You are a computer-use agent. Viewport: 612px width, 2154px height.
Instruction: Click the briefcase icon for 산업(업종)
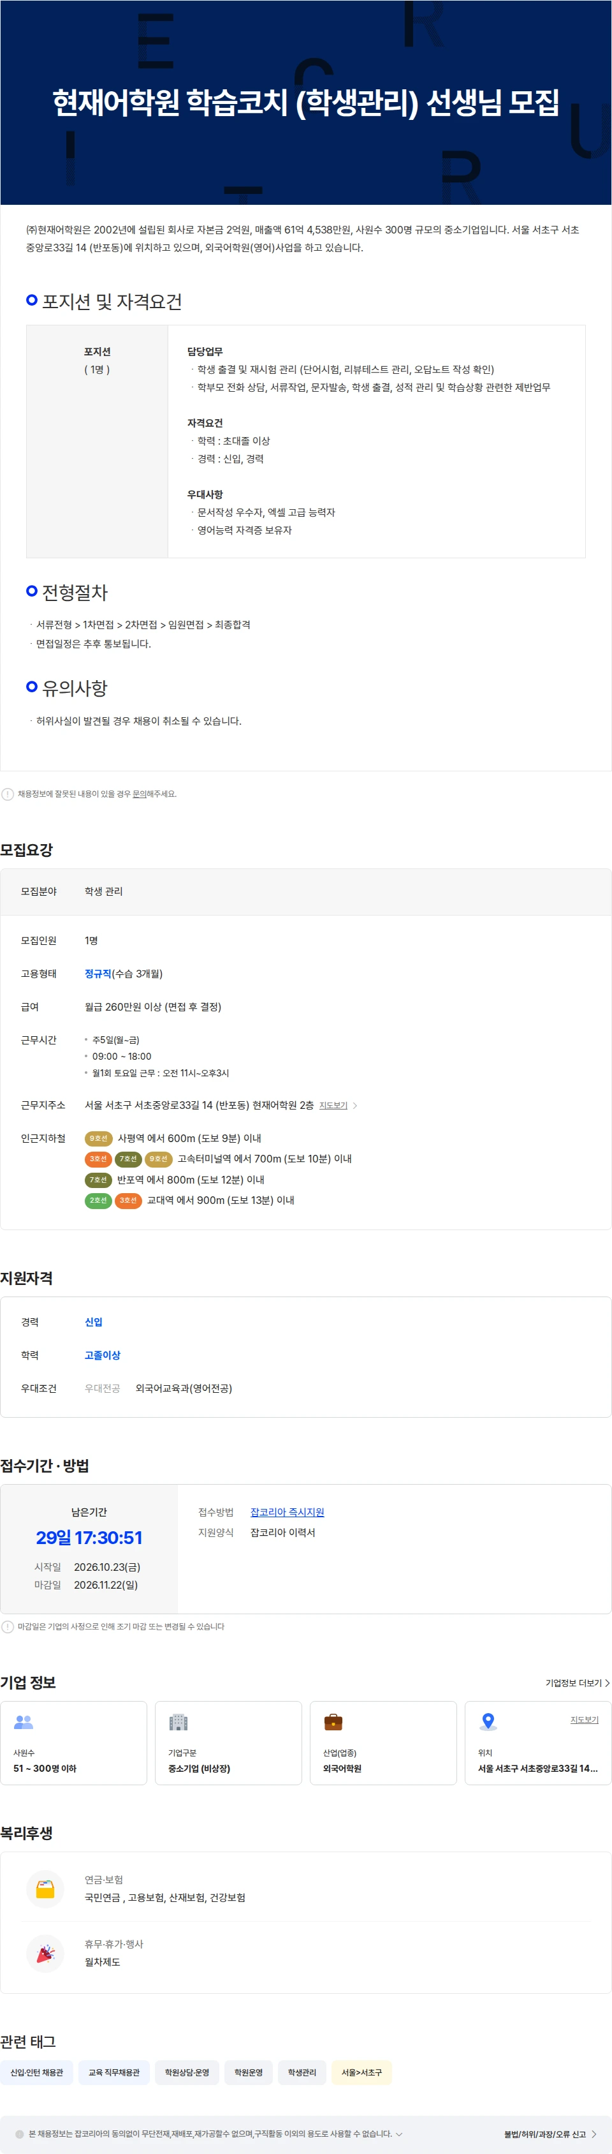(333, 1723)
